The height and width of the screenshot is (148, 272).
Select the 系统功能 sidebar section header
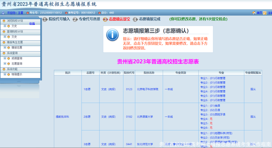pos(12,69)
